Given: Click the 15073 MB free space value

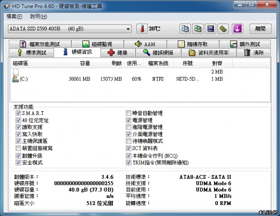Looking at the screenshot, I should click(x=111, y=79).
